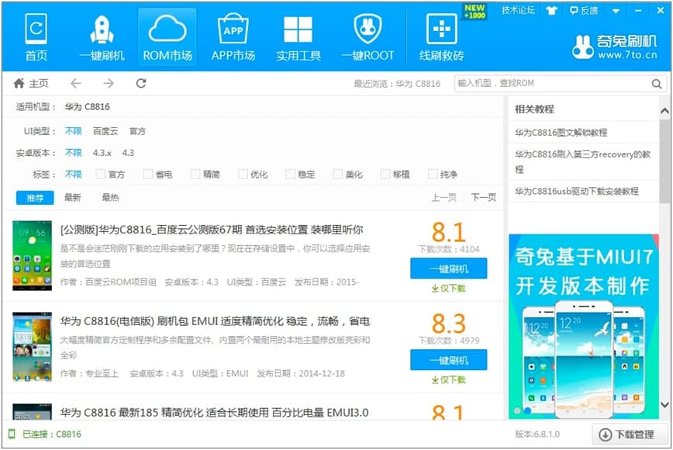Image resolution: width=673 pixels, height=450 pixels.
Task: Click the 奇兔刷机 logo
Action: tap(615, 47)
